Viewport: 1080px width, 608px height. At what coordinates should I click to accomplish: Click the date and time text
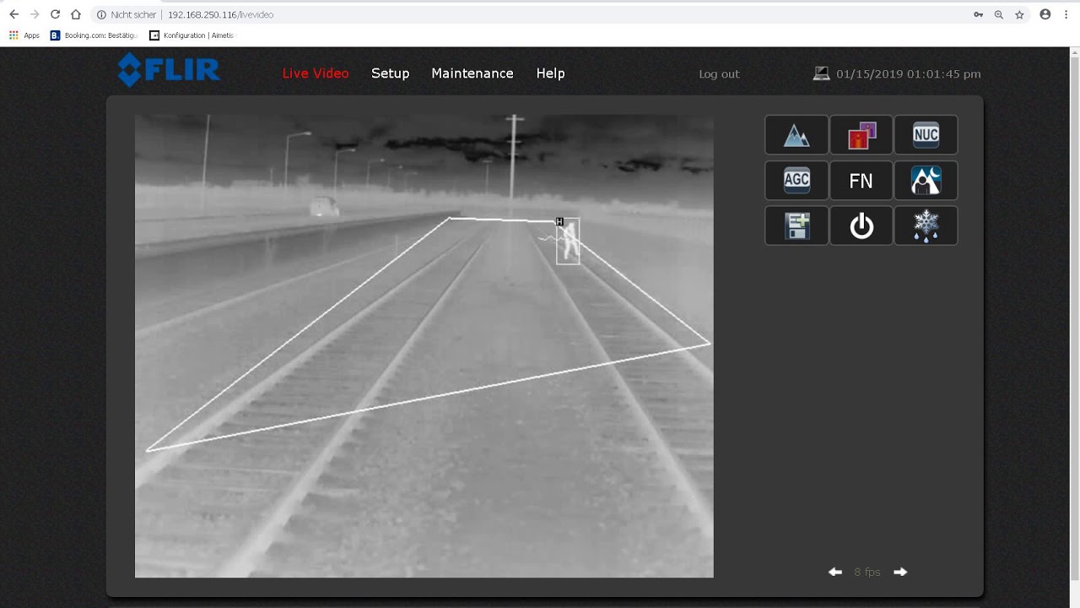pyautogui.click(x=909, y=74)
